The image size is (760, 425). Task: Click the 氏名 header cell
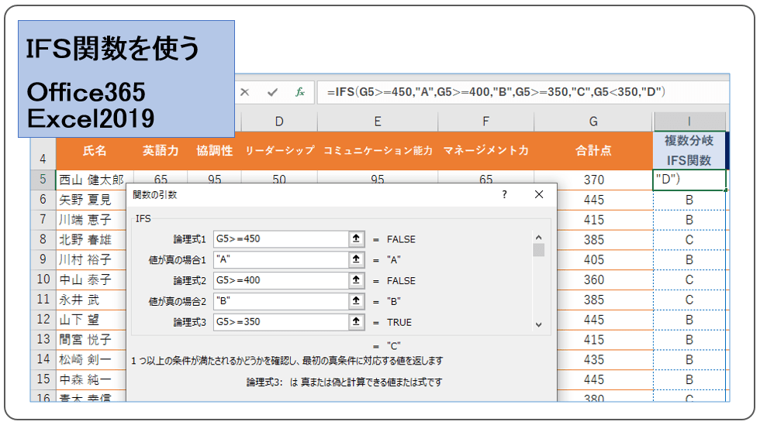95,150
